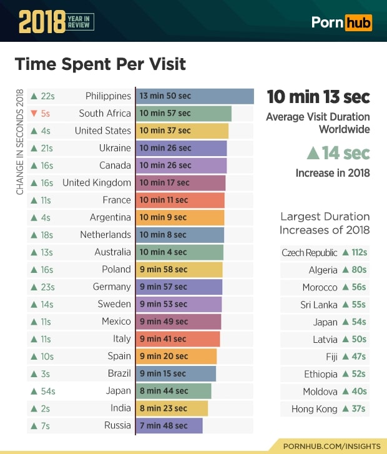Click the green arrow in the Russia row

[34, 426]
